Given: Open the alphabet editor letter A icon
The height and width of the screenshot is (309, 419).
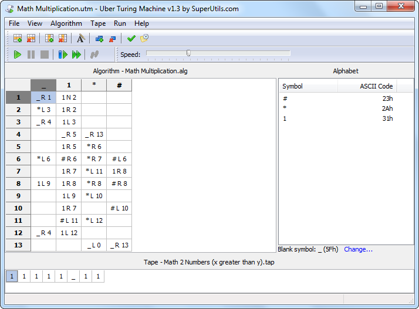Looking at the screenshot, I should 80,39.
